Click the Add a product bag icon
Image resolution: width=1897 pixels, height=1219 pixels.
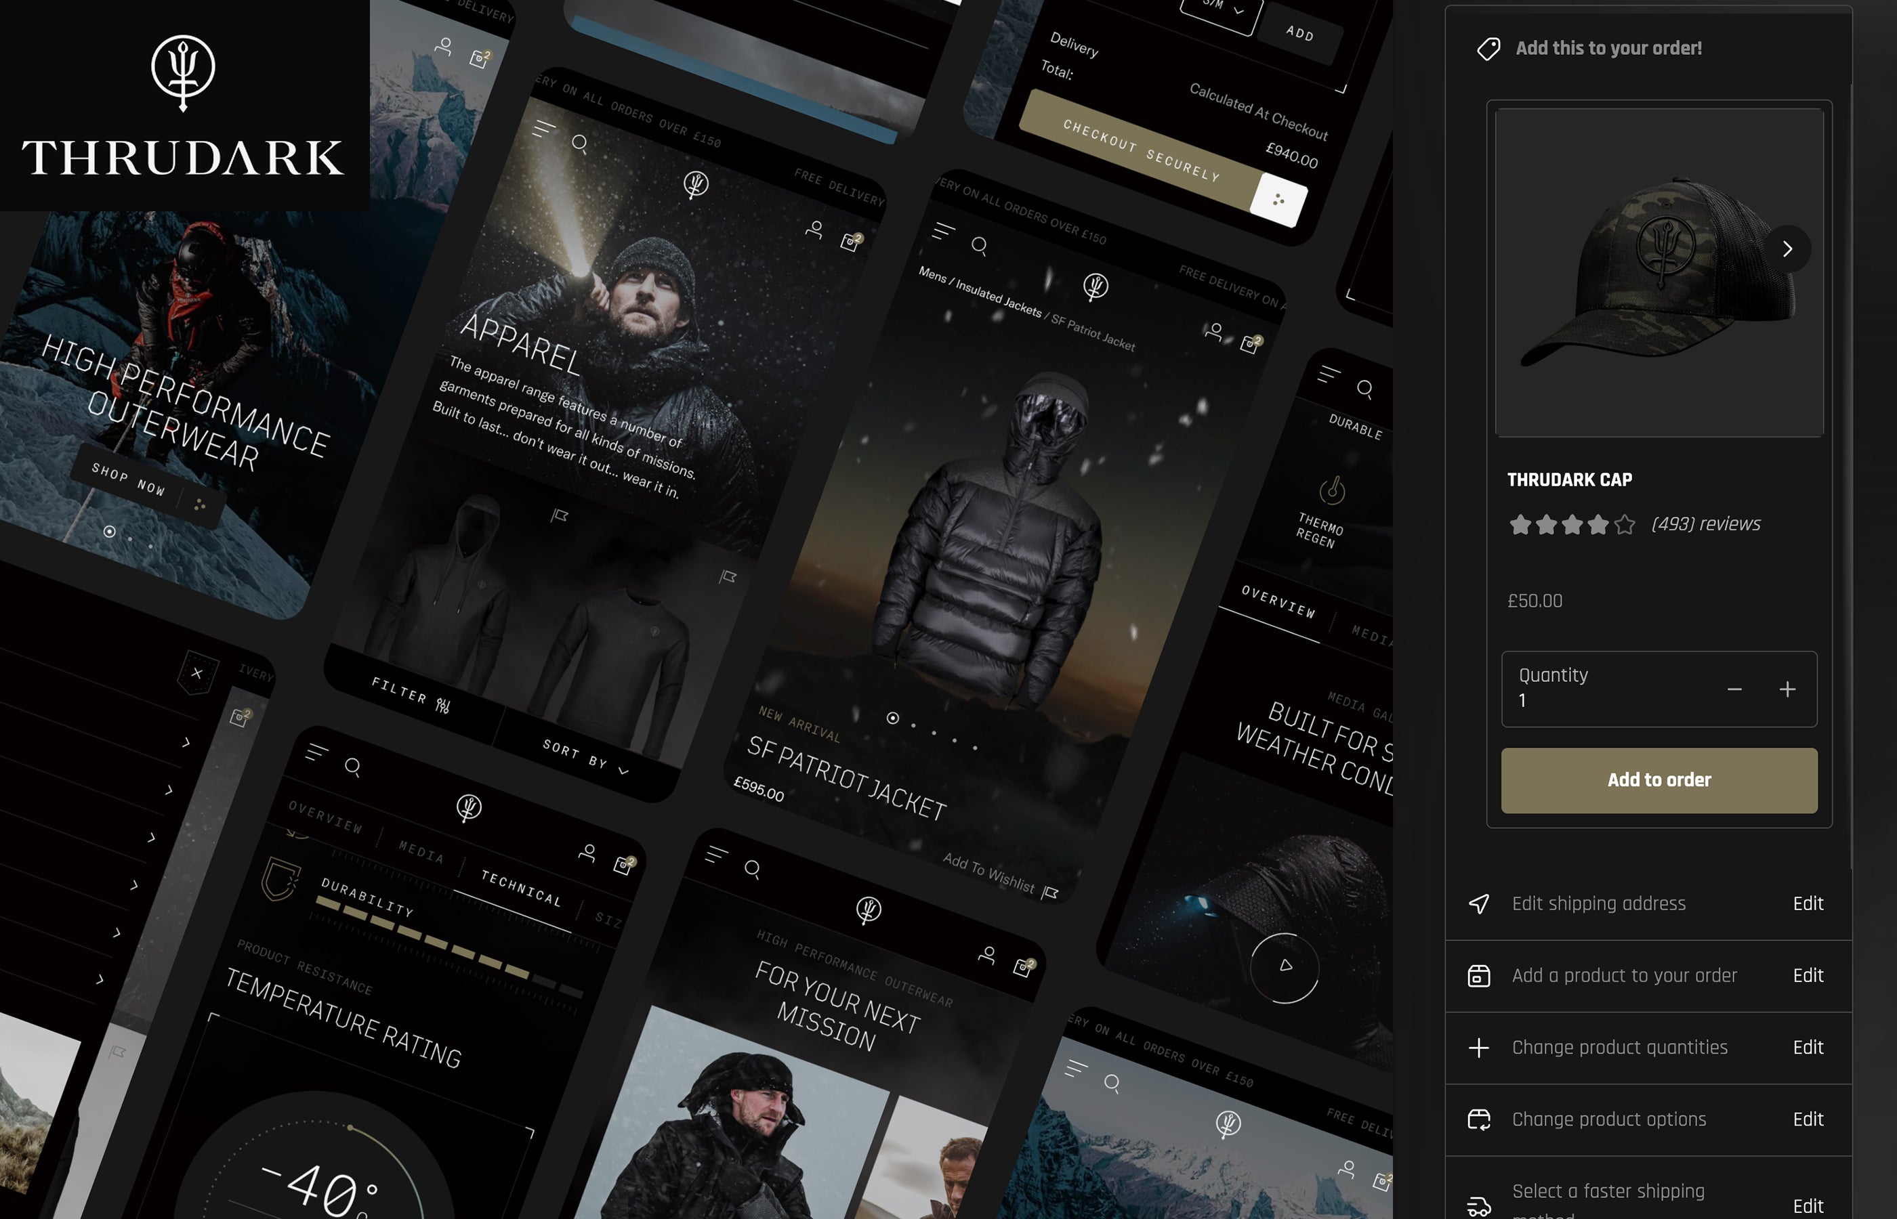tap(1479, 976)
